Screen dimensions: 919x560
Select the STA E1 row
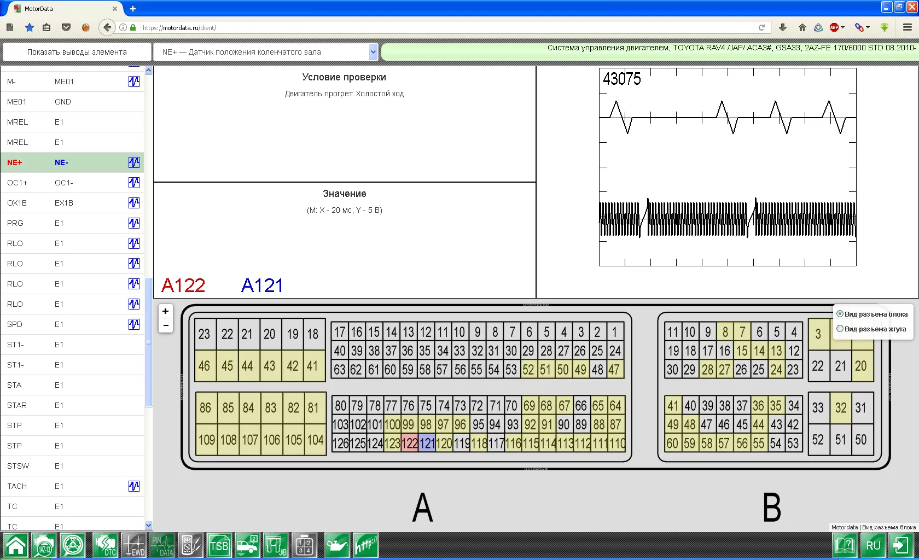tap(72, 385)
